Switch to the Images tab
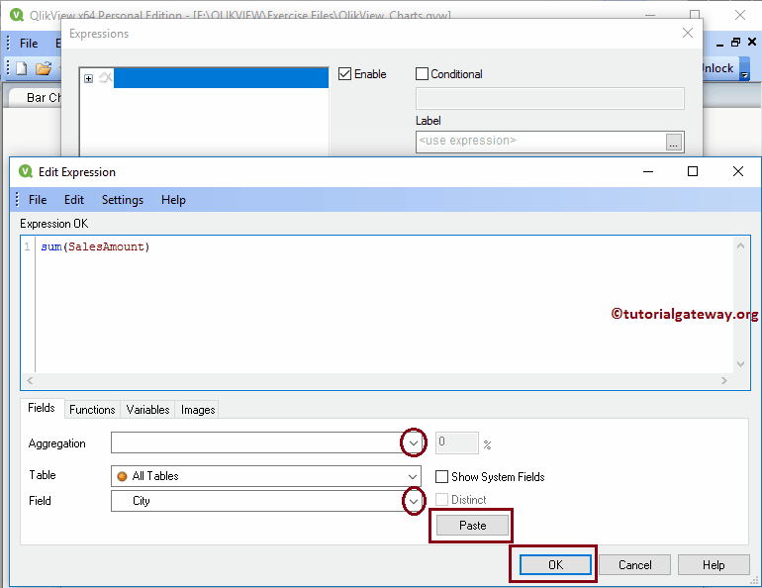Image resolution: width=762 pixels, height=588 pixels. (x=198, y=410)
